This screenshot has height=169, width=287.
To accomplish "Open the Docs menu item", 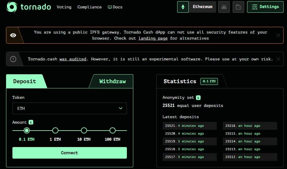I will point(115,7).
